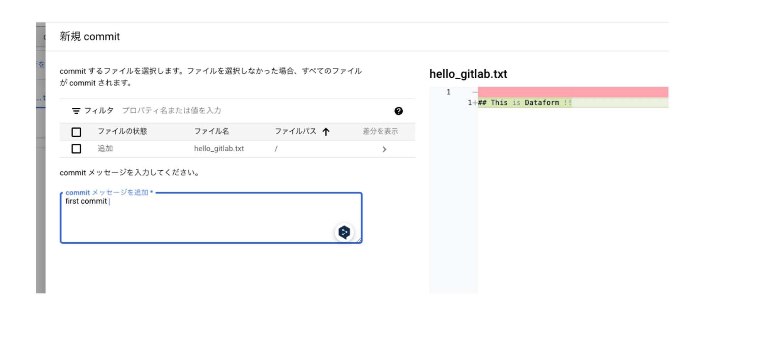Click the hexagon assistant icon in message box
This screenshot has height=340, width=772.
pos(344,232)
